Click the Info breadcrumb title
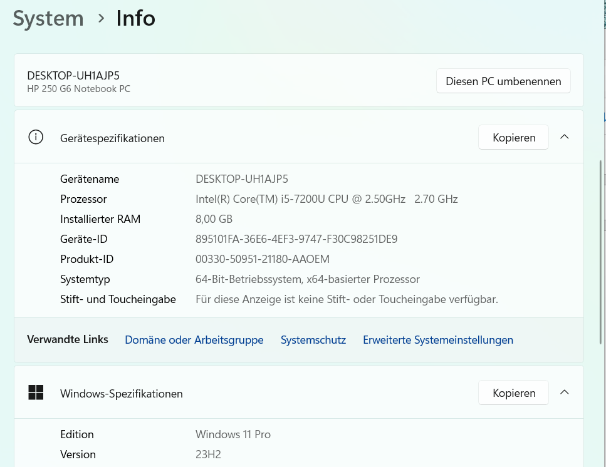This screenshot has height=467, width=606. (135, 18)
